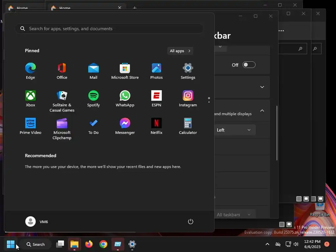Open Edge from pinned apps
The image size is (336, 252).
[x=31, y=71]
